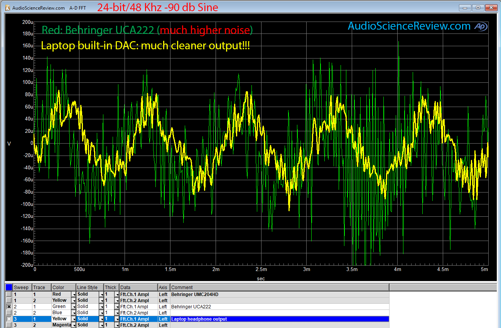Click the 0 label on vertical axis
Image resolution: width=501 pixels, height=328 pixels.
(x=31, y=143)
